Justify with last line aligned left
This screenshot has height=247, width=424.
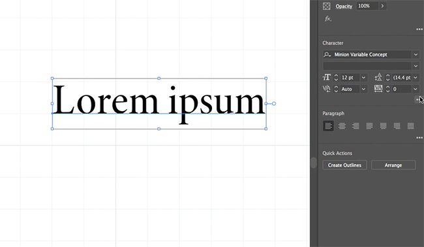pyautogui.click(x=369, y=126)
